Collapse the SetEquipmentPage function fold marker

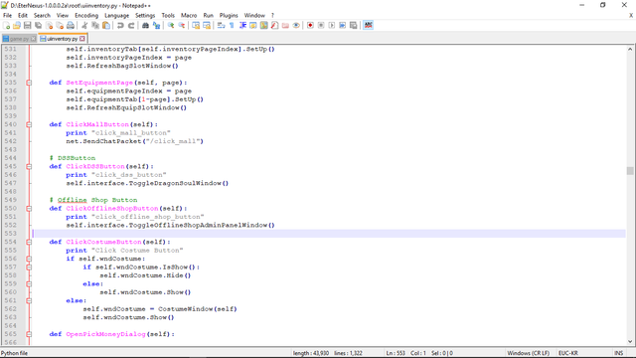pos(29,83)
